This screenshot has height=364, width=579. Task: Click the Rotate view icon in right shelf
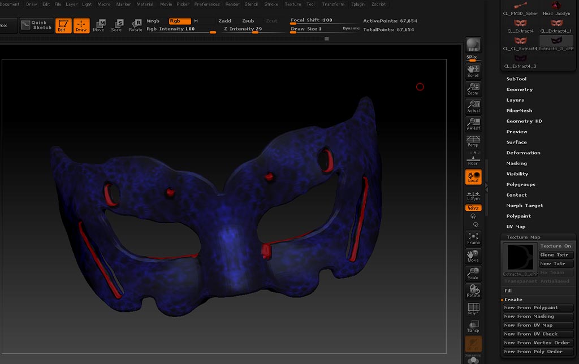473,291
